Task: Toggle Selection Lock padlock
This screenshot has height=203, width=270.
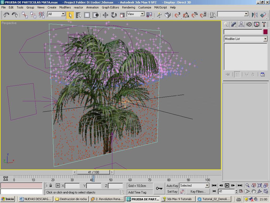Action: (51, 186)
